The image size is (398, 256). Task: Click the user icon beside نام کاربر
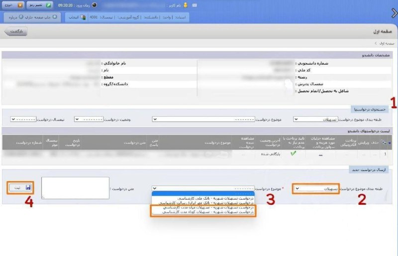tap(186, 5)
